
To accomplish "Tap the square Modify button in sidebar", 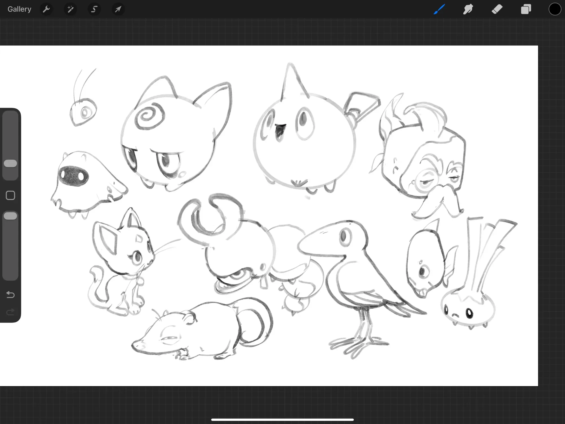I will click(10, 195).
